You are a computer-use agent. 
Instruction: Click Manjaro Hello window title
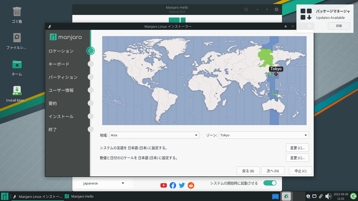pos(177,8)
